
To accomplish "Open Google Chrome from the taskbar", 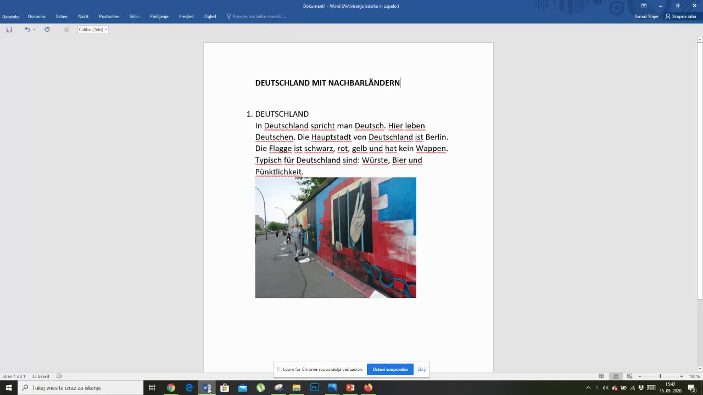I will [171, 388].
